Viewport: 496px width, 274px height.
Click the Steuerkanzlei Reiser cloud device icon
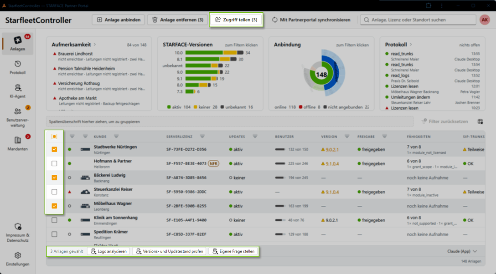85,192
